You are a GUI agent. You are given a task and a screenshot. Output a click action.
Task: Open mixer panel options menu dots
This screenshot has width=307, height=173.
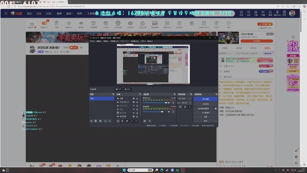pos(150,121)
